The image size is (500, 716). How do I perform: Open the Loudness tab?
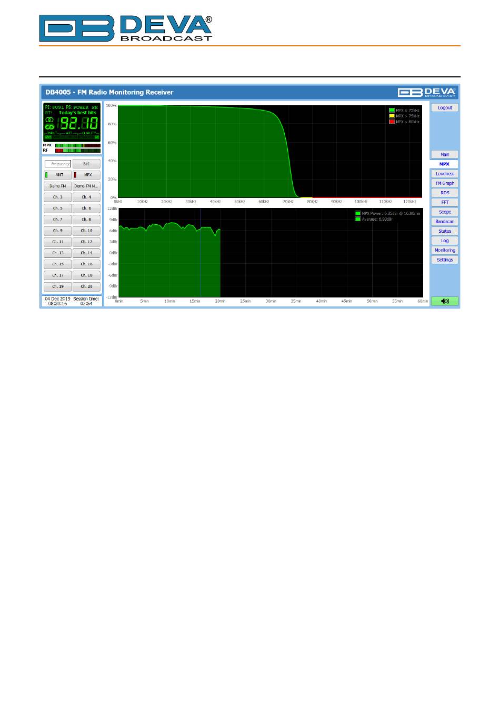[x=445, y=174]
